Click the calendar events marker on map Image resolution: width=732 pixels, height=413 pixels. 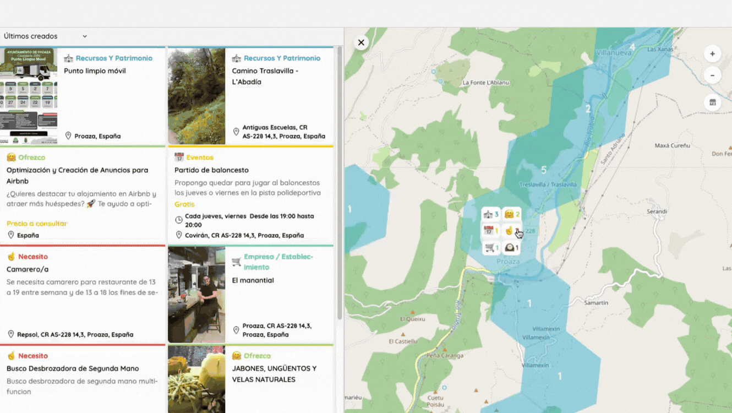point(490,231)
